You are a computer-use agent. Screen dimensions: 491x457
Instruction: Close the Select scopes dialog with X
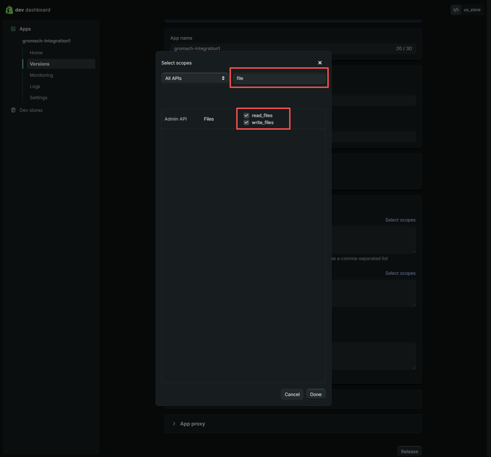click(x=320, y=63)
